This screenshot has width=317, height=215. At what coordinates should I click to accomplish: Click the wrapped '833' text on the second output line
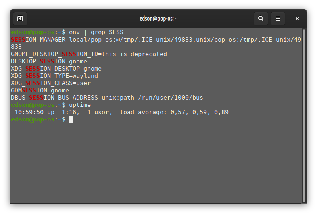coord(16,47)
